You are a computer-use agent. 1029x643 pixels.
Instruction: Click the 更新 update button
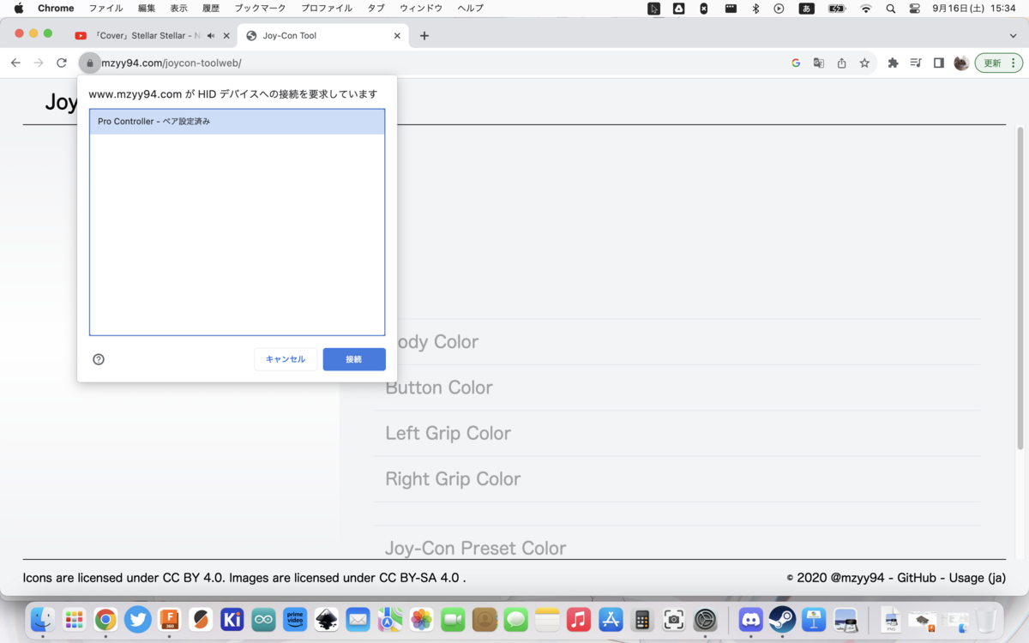(x=998, y=63)
